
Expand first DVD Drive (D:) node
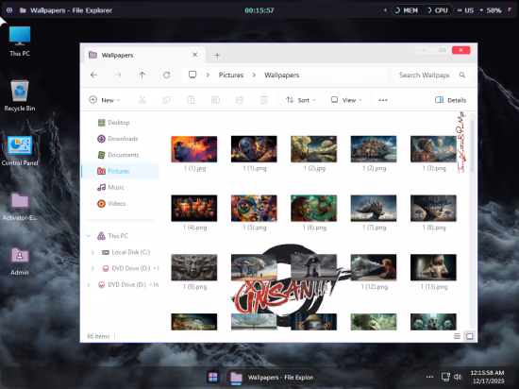[92, 268]
